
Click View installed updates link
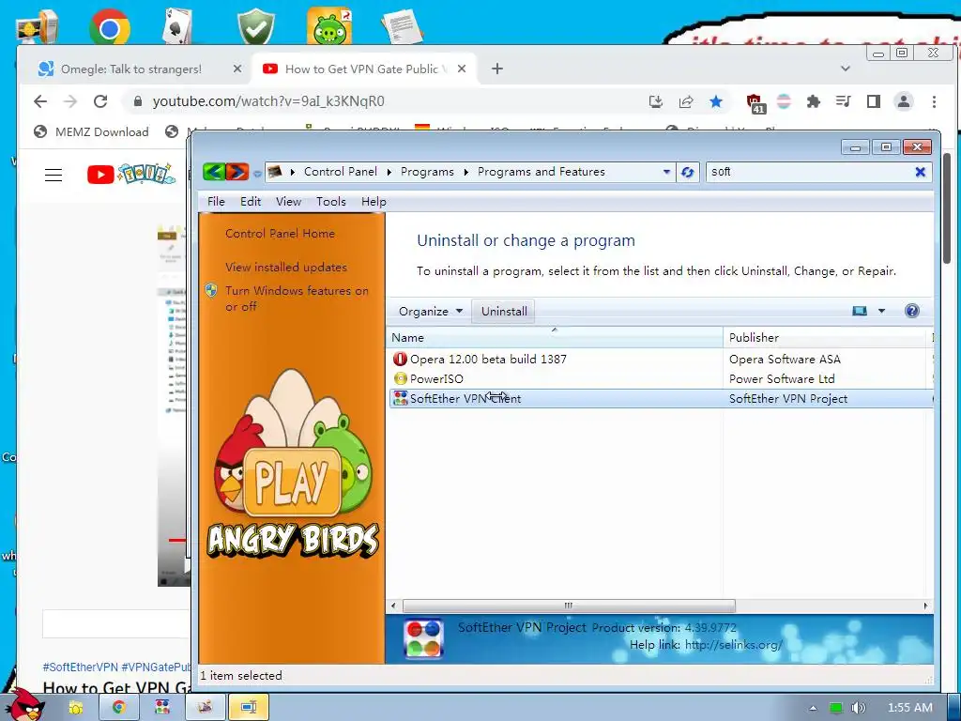286,268
